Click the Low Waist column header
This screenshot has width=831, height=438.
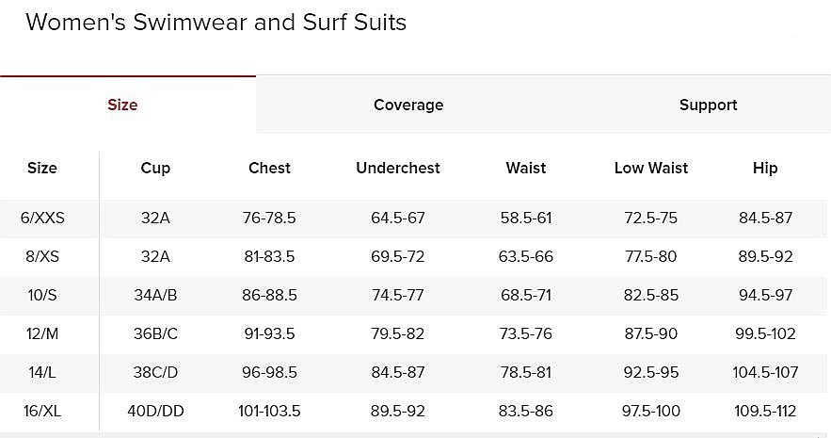[x=651, y=168]
